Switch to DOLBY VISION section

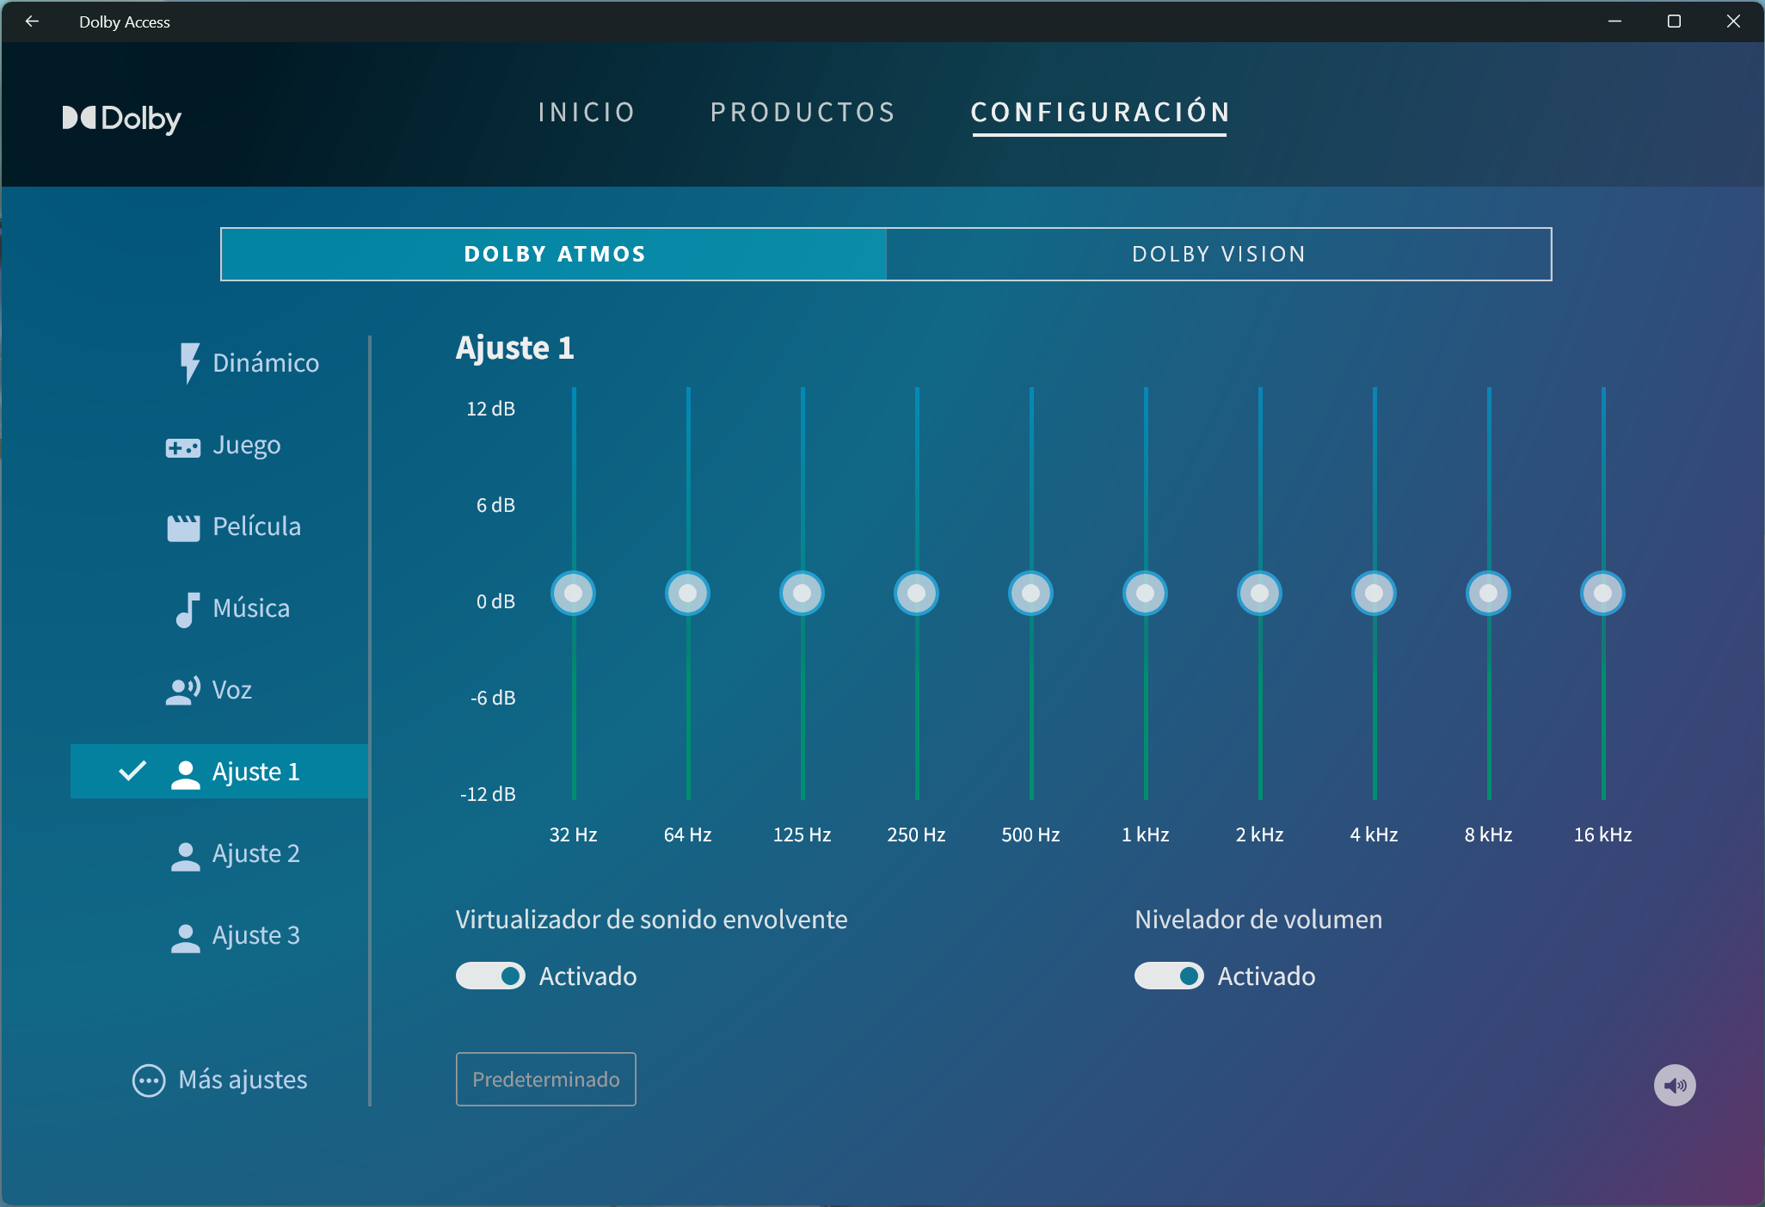coord(1218,254)
